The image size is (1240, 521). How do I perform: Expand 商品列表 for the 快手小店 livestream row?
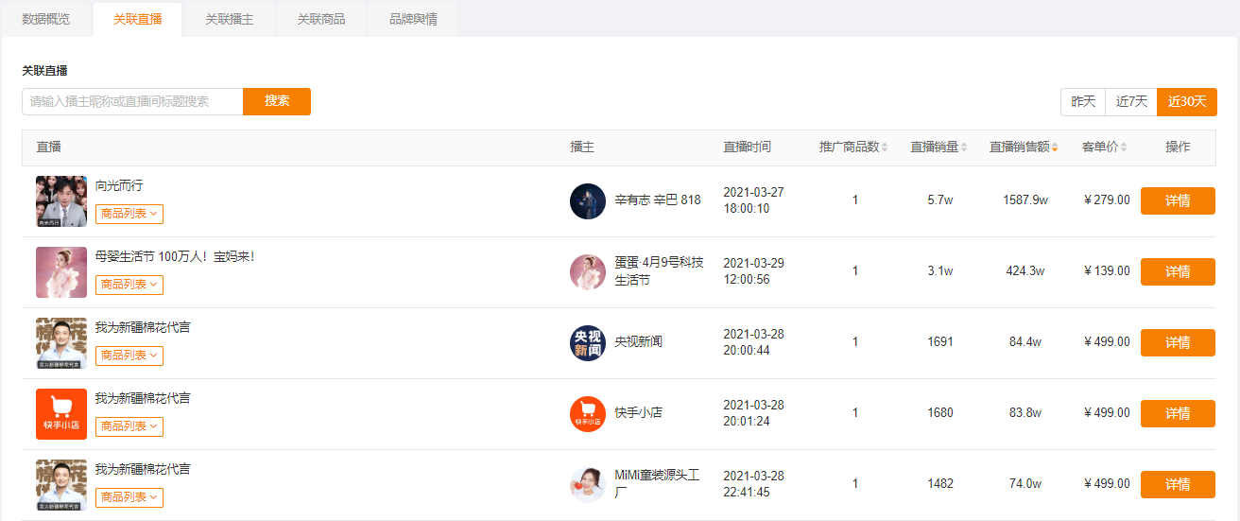[129, 426]
